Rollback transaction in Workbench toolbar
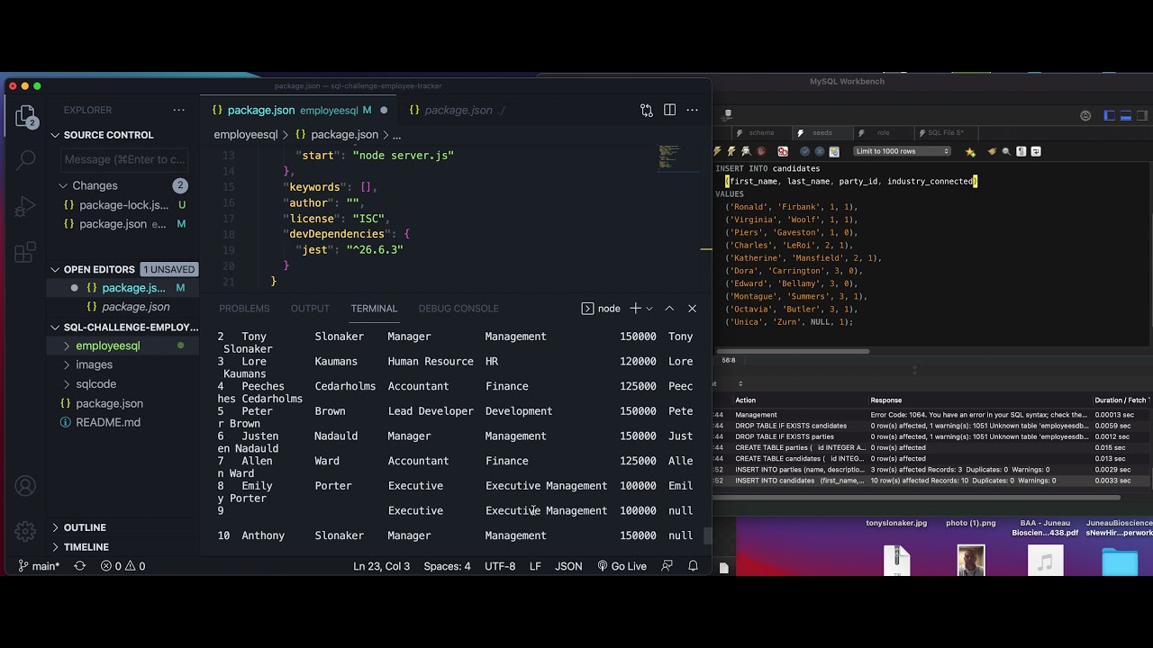The width and height of the screenshot is (1153, 648). pyautogui.click(x=820, y=151)
